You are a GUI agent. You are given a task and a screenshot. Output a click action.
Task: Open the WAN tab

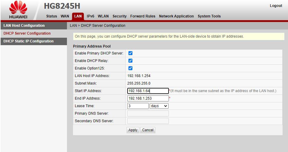pyautogui.click(x=65, y=16)
